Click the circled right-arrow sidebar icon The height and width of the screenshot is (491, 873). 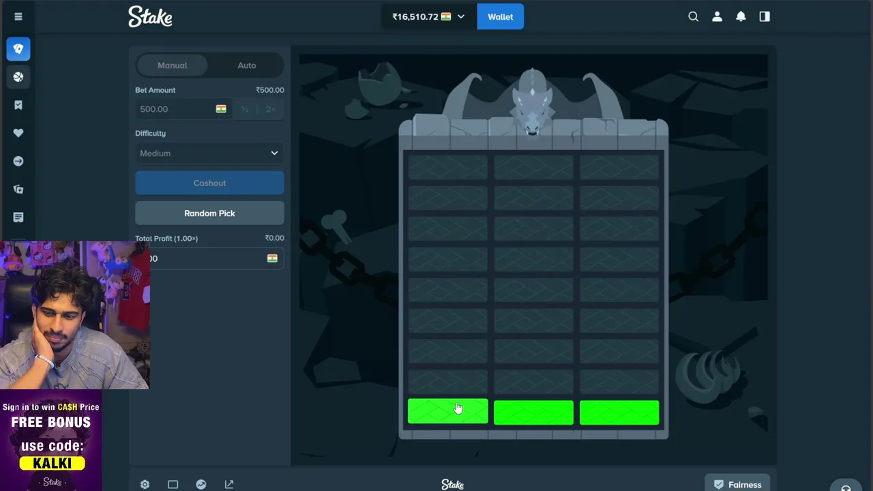18,161
